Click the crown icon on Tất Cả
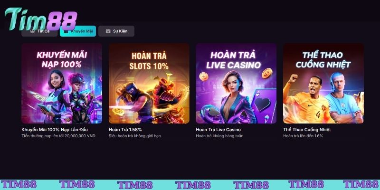380x190 pixels. pos(32,31)
